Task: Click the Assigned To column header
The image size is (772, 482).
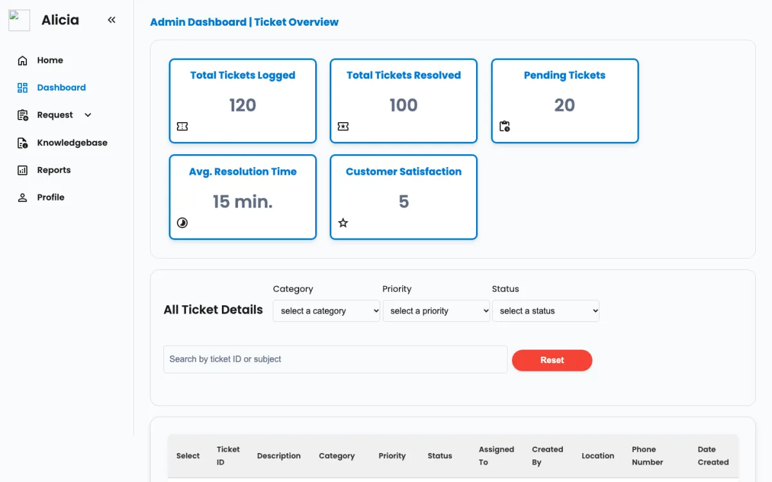Action: (x=496, y=456)
